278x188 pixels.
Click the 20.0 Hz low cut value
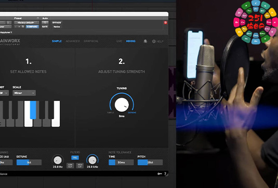click(x=58, y=167)
